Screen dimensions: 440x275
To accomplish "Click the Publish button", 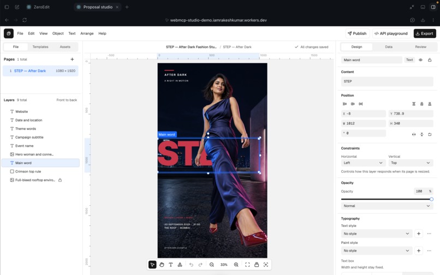I will click(357, 33).
